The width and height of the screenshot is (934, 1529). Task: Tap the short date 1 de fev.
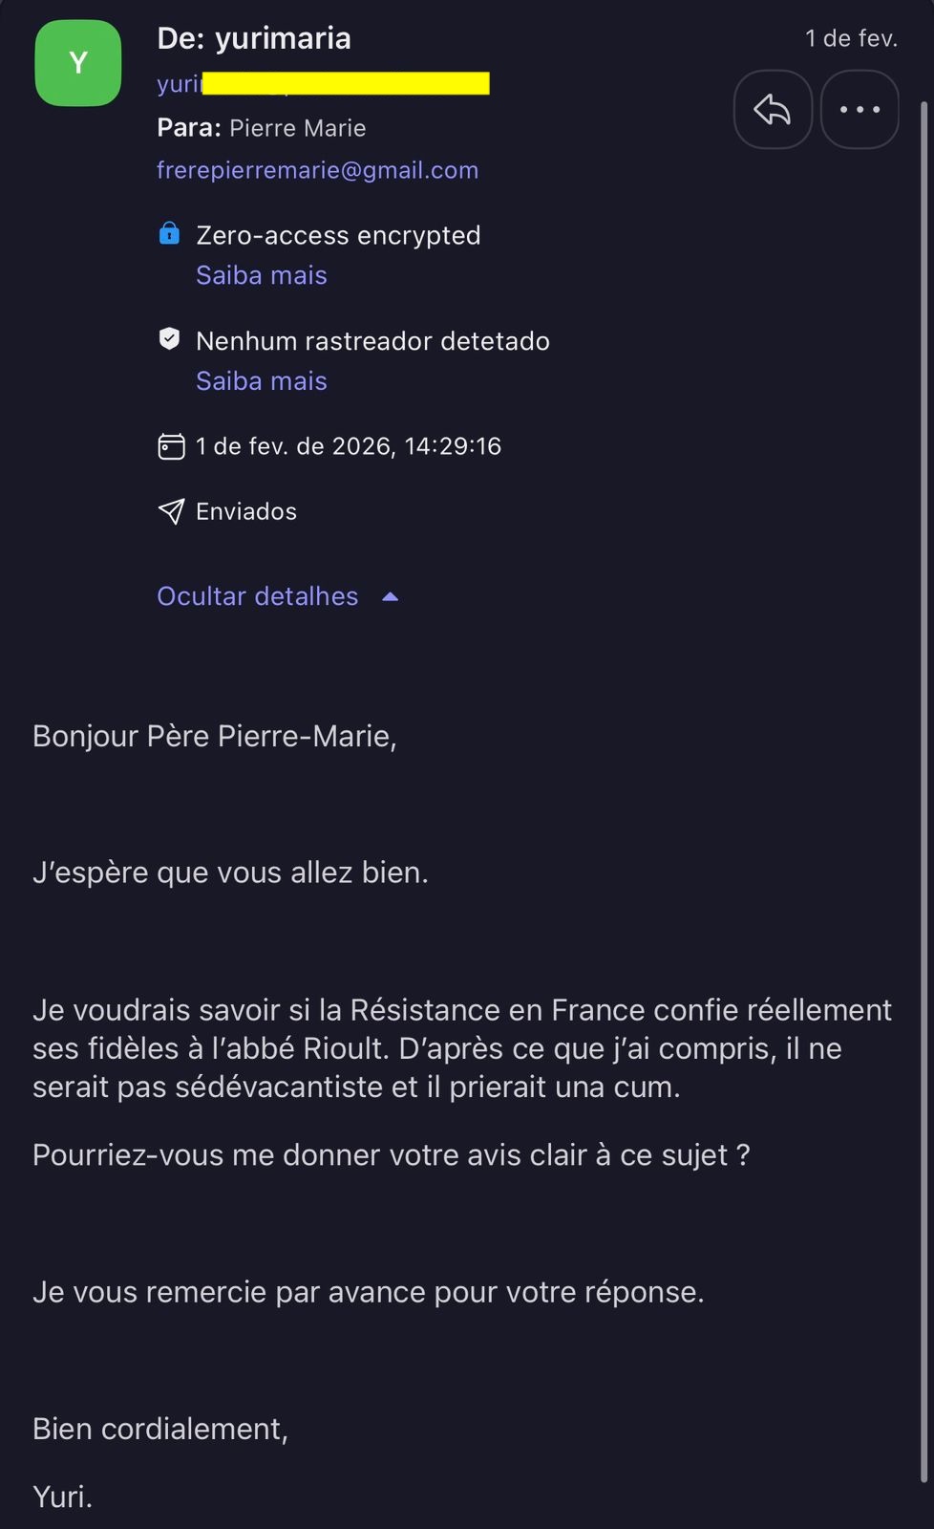851,38
